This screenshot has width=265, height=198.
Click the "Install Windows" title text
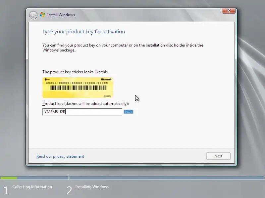pos(61,15)
